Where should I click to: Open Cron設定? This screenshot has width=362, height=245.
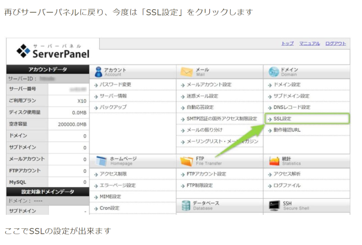tap(110, 208)
